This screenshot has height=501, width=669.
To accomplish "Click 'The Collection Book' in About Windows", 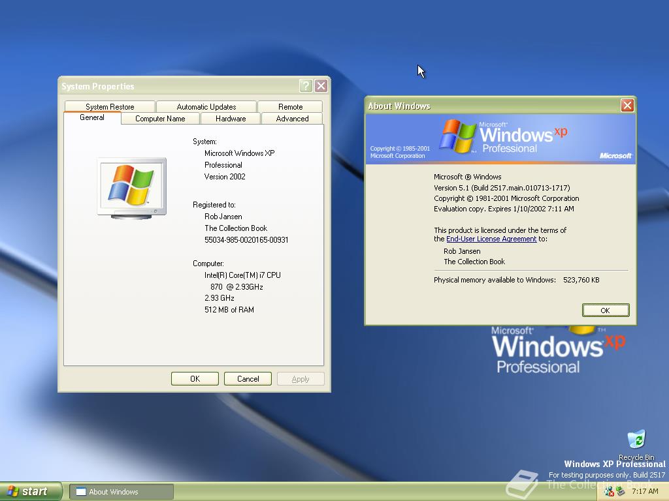I will 474,262.
